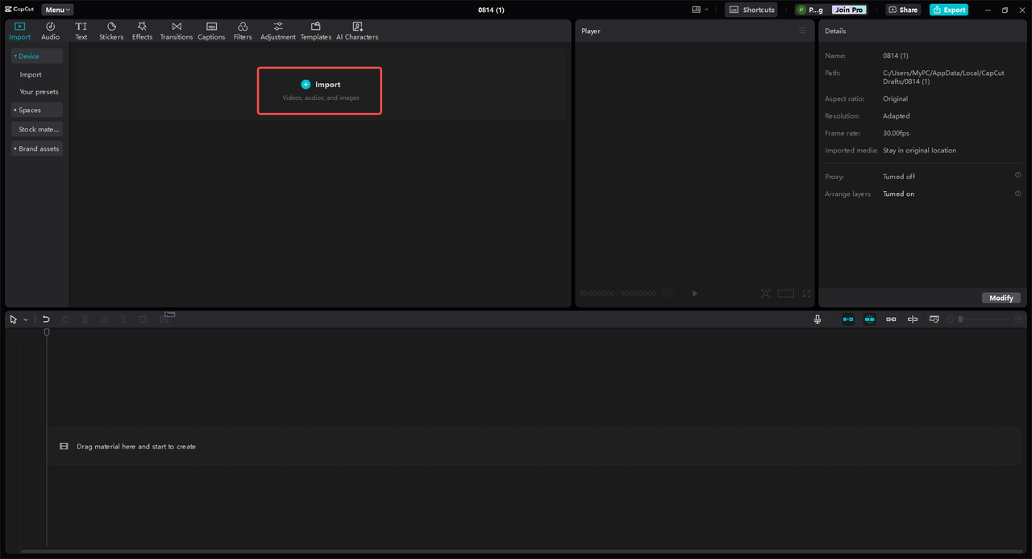Click the Undo arrow in timeline toolbar
This screenshot has height=559, width=1032.
coord(46,319)
